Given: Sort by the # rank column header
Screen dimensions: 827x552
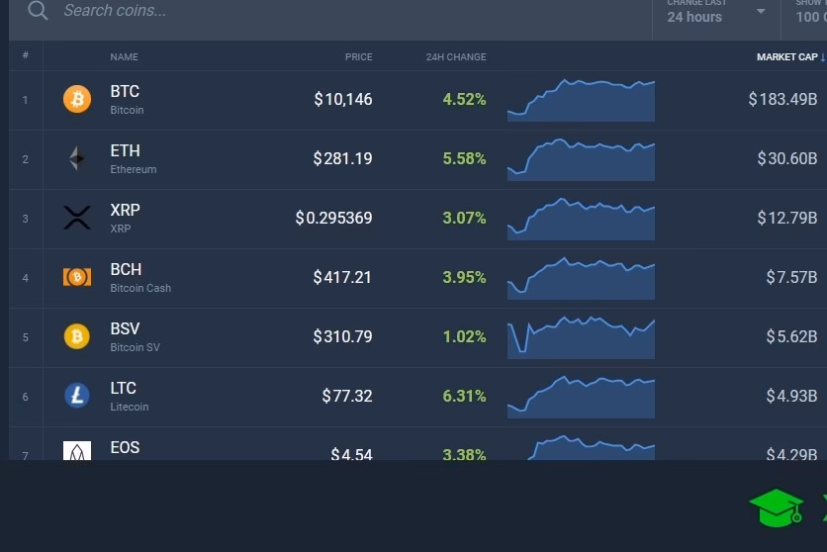Looking at the screenshot, I should (x=26, y=55).
